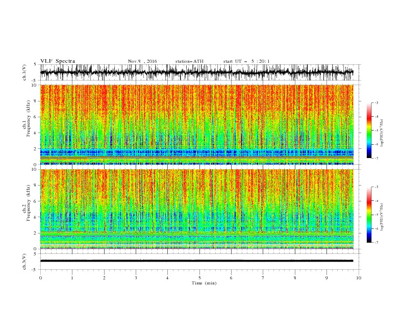404x312 pixels.
Task: Click inside the ch.1 spectrogram panel
Action: pyautogui.click(x=196, y=124)
